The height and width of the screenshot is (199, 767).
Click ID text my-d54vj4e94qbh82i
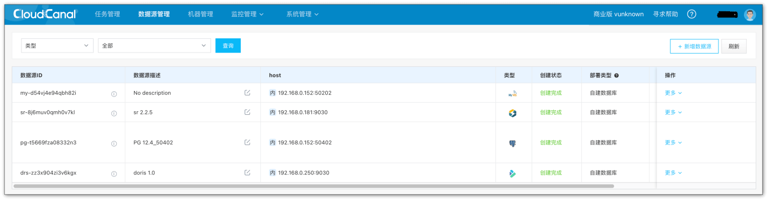coord(48,93)
